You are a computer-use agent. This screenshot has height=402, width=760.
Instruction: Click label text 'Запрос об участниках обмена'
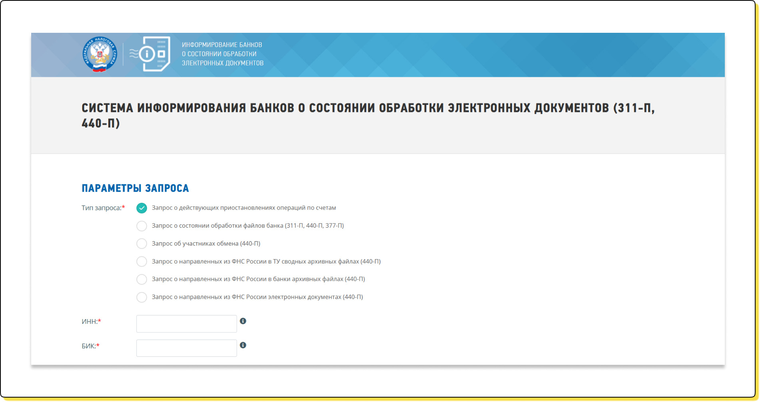coord(206,244)
